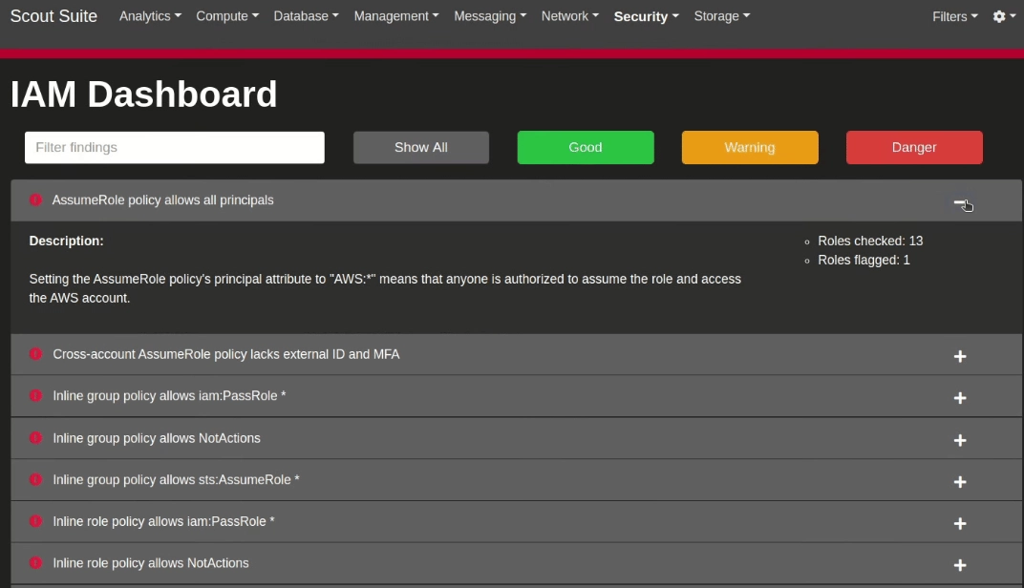Click the Roles checked: 13 entry
The height and width of the screenshot is (588, 1024).
870,241
